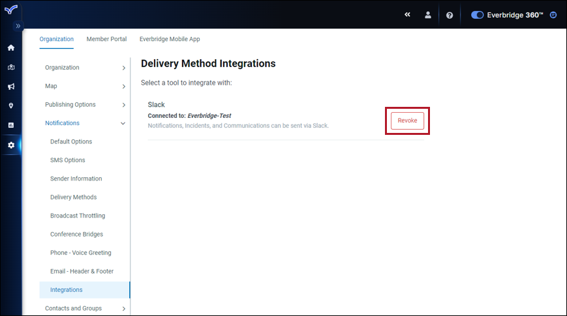Switch to the Organization tab
The image size is (567, 316).
(56, 39)
